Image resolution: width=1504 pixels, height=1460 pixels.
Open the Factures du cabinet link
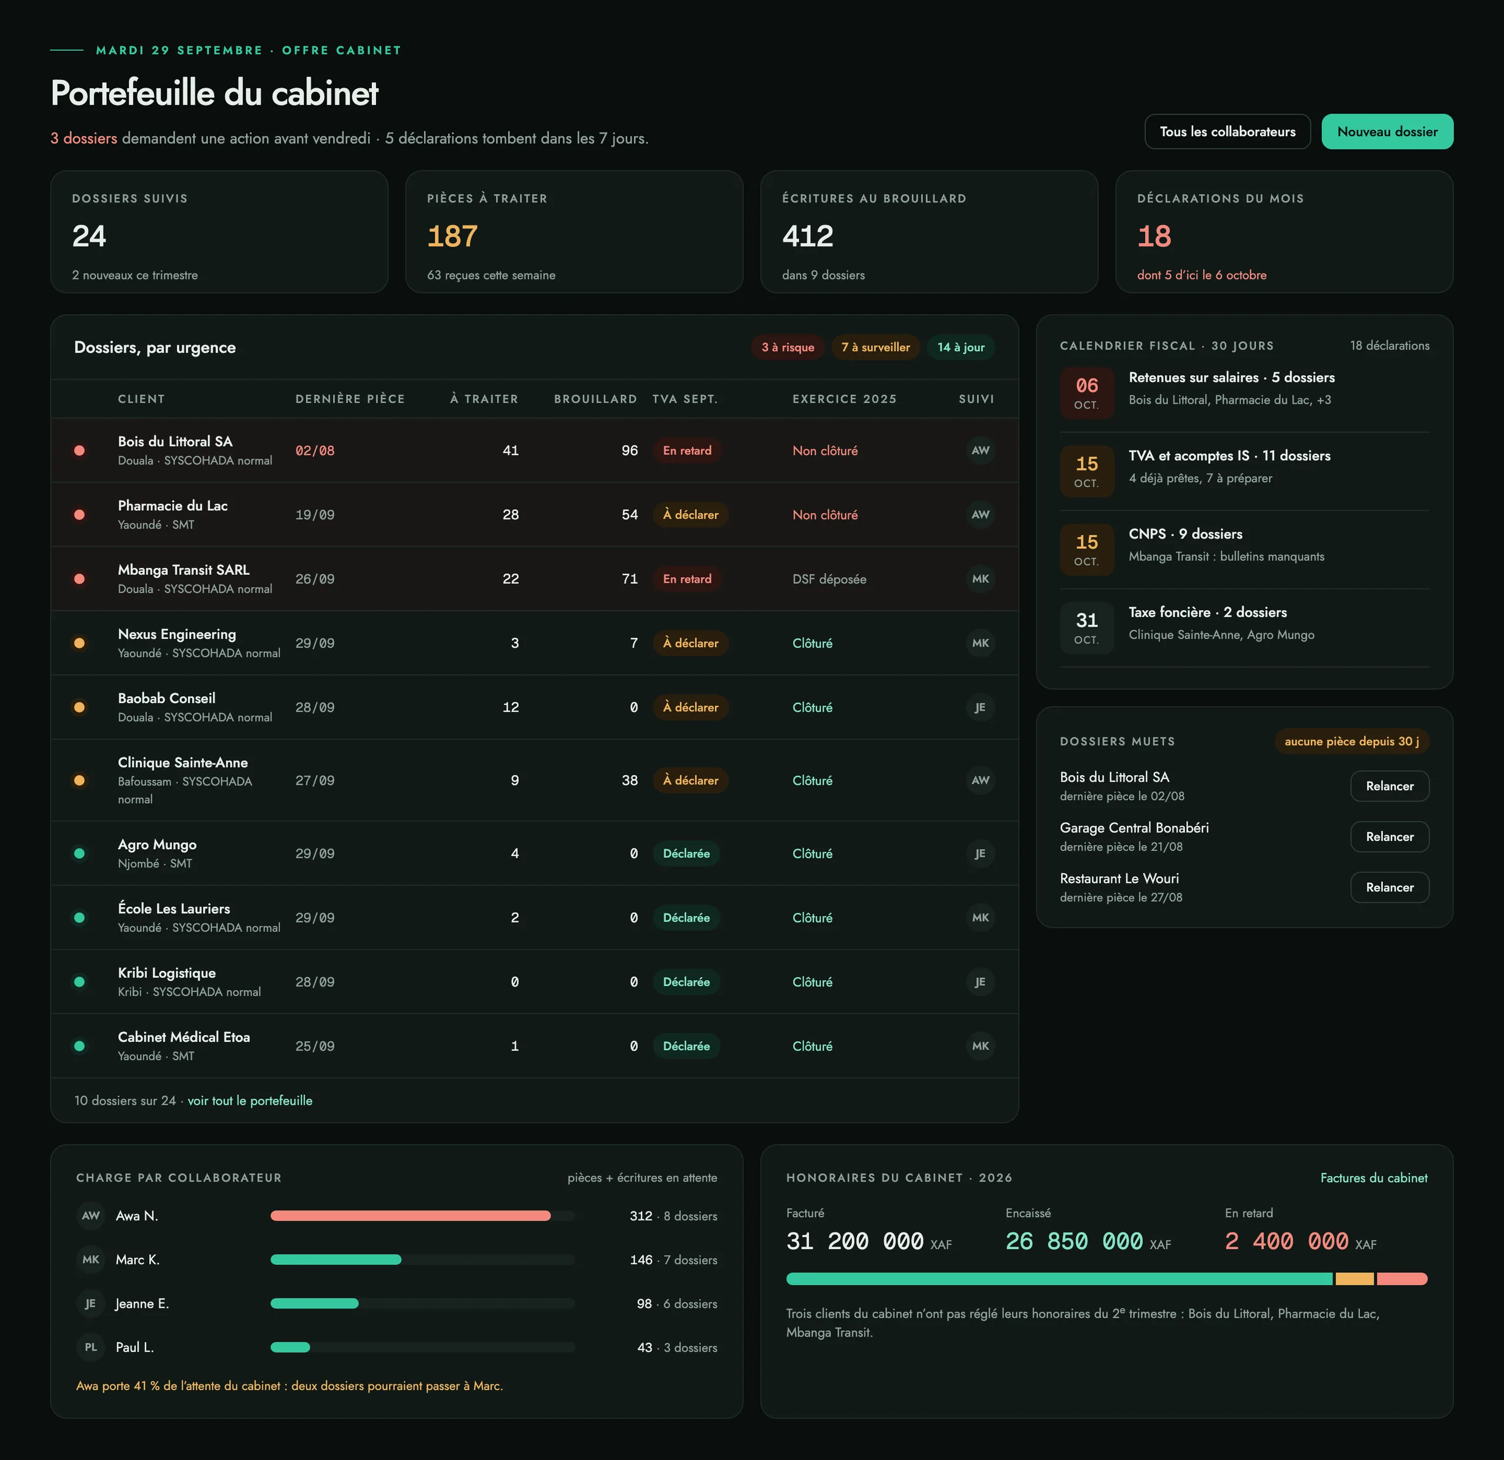point(1374,1178)
